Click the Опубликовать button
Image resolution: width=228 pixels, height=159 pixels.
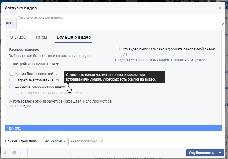coord(201,153)
